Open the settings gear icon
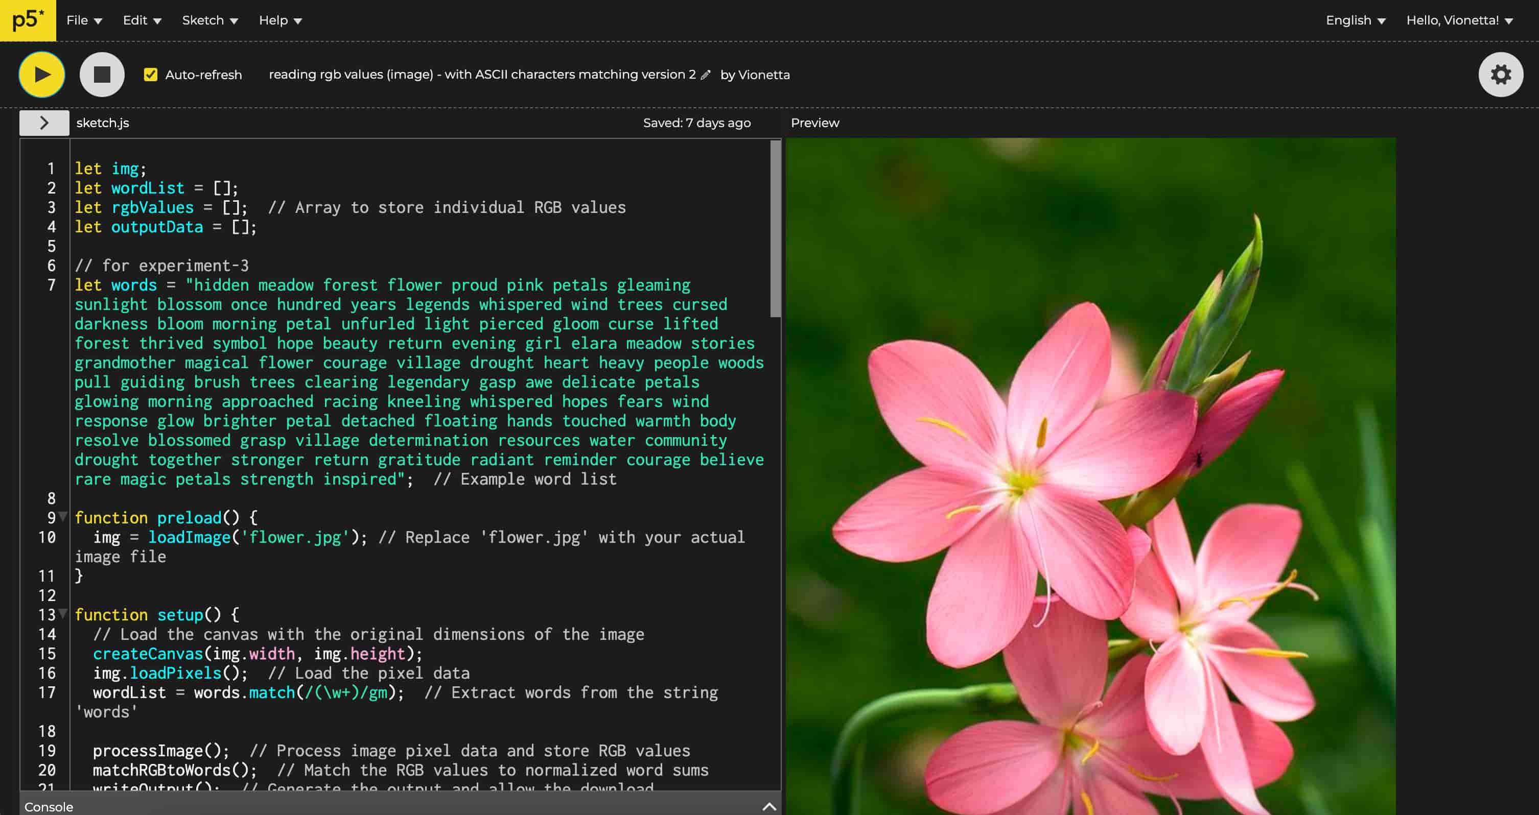 [1500, 75]
